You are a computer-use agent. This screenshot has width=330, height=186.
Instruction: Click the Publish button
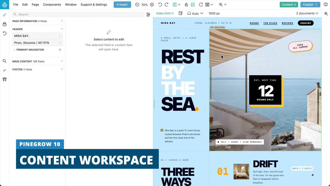pos(310,5)
